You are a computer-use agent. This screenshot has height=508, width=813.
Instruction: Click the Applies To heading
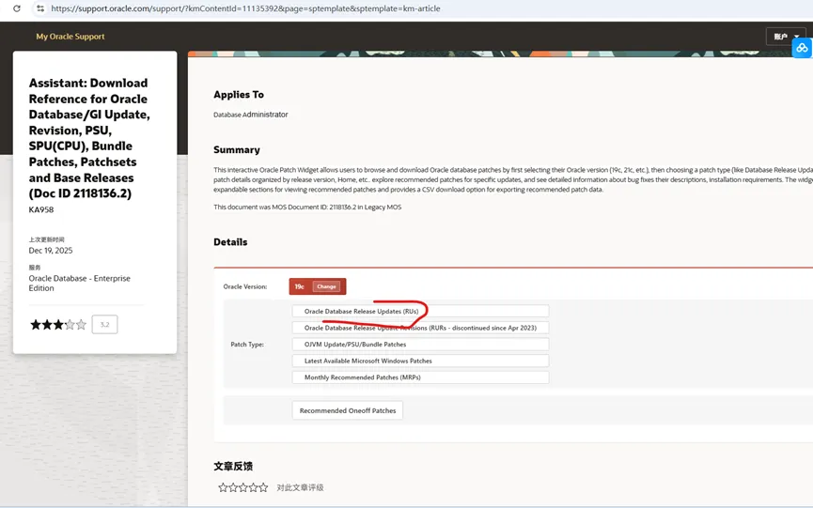pyautogui.click(x=239, y=94)
